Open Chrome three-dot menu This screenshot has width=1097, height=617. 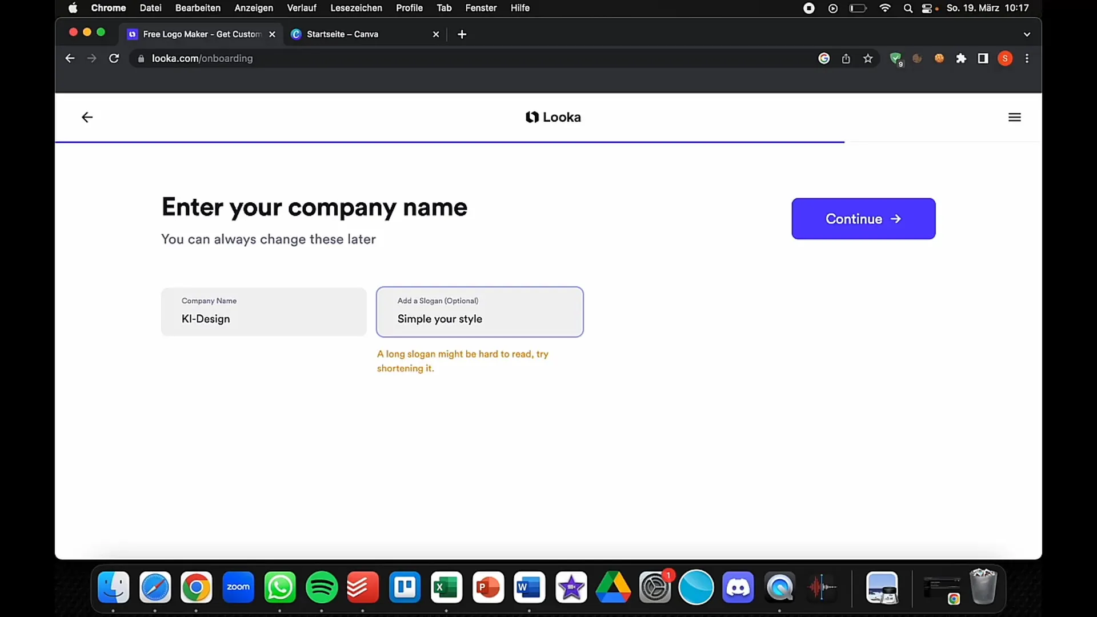[1027, 58]
